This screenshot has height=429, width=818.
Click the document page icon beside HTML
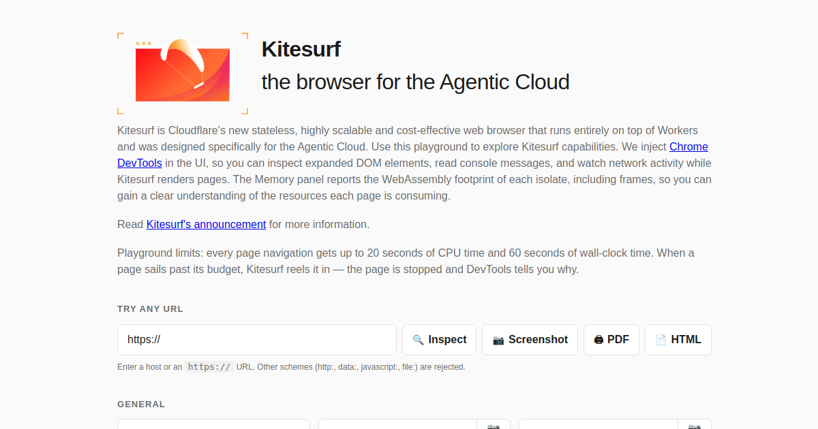[661, 340]
